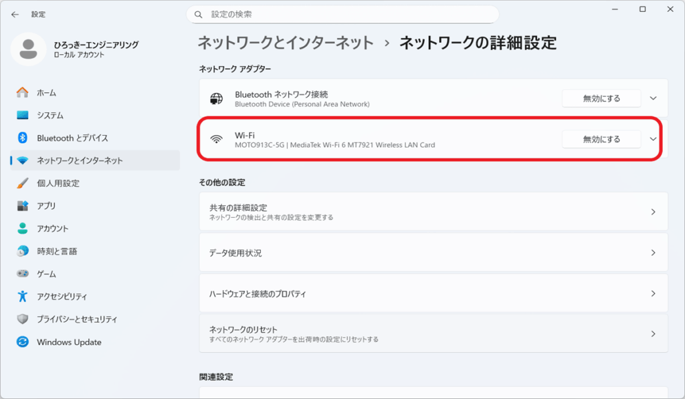This screenshot has height=399, width=685.
Task: Go to プライバシーとセキュリティ
Action: point(95,319)
